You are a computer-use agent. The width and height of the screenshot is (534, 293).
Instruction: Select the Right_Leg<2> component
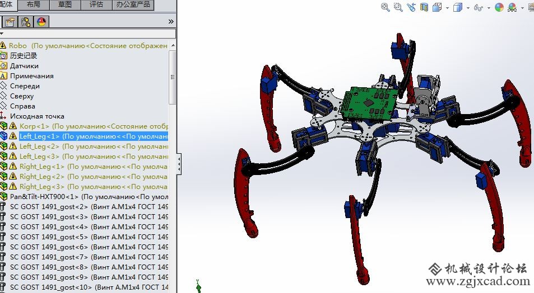pyautogui.click(x=94, y=176)
